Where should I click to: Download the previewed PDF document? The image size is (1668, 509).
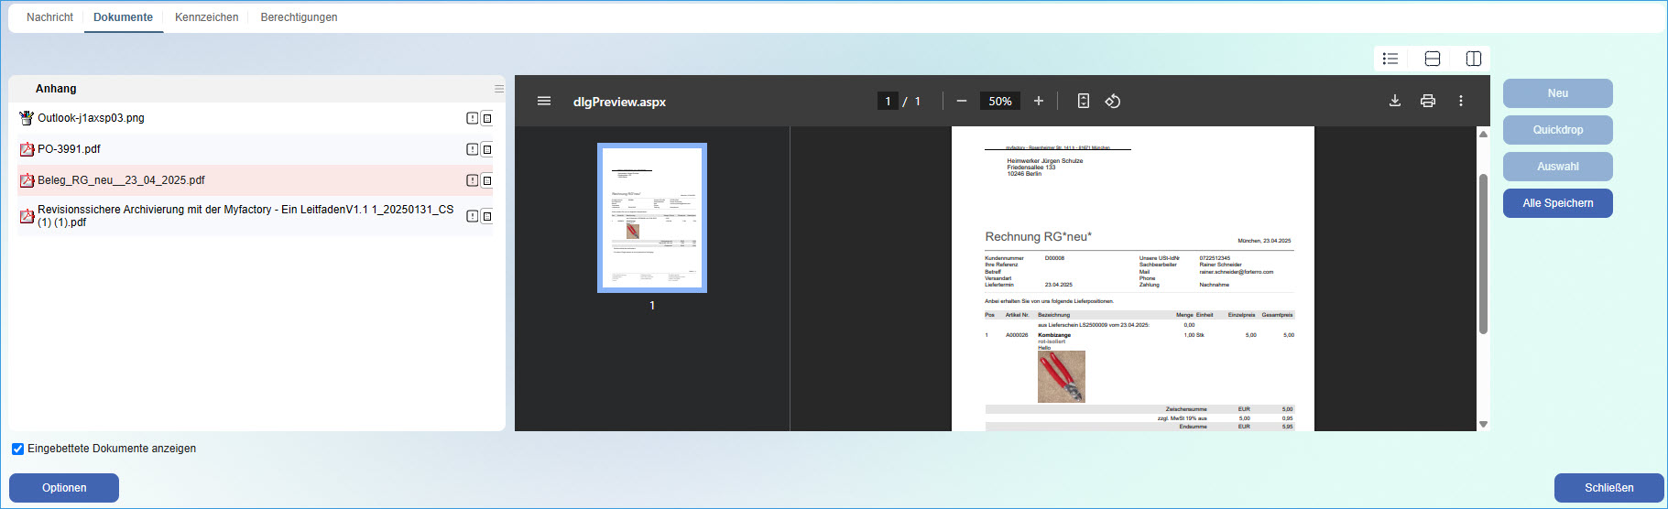(1394, 101)
